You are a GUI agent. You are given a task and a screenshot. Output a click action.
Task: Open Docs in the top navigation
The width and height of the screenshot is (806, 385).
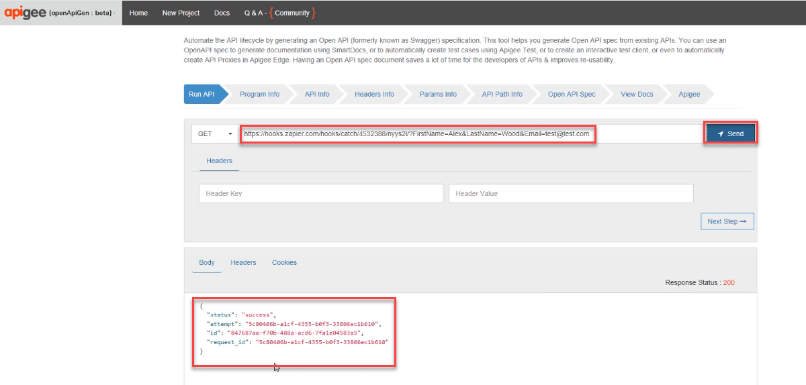click(222, 13)
